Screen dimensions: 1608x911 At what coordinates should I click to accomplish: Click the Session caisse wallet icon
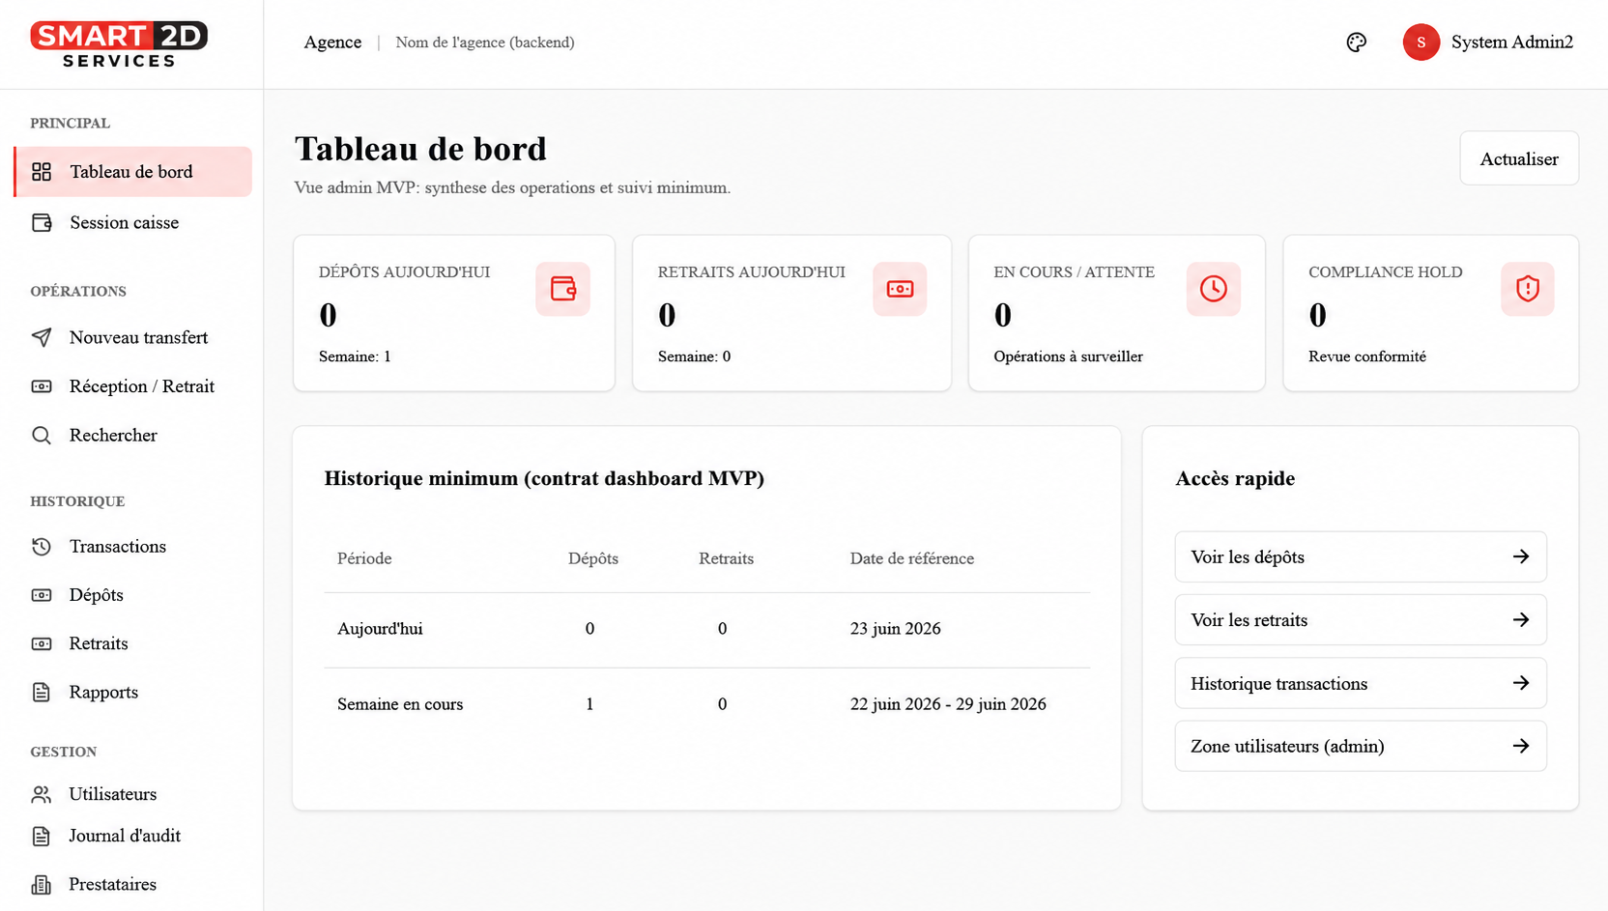point(42,223)
